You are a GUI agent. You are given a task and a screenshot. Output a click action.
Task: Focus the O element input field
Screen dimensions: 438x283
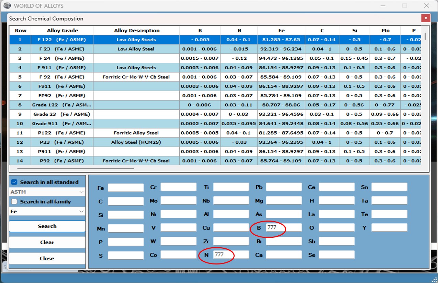(337, 227)
